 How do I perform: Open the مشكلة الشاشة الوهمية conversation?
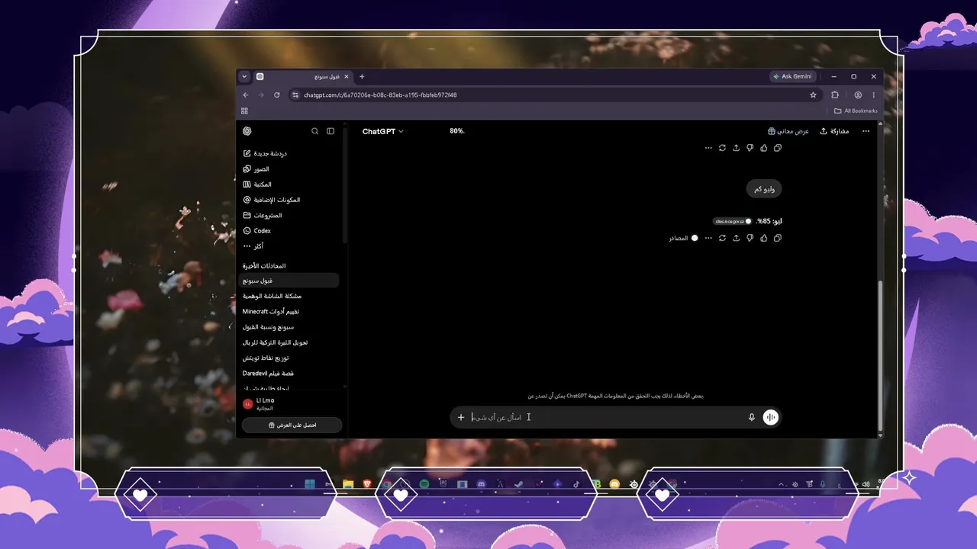290,296
